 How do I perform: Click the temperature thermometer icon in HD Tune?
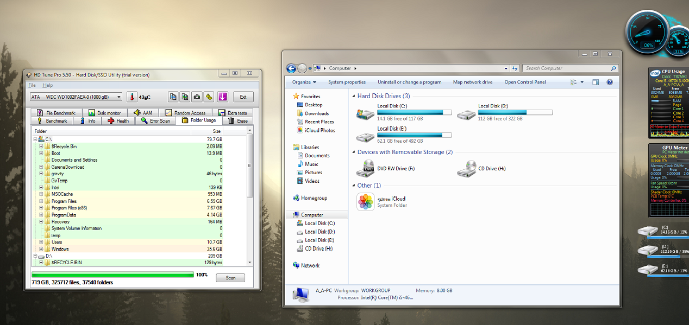(131, 97)
